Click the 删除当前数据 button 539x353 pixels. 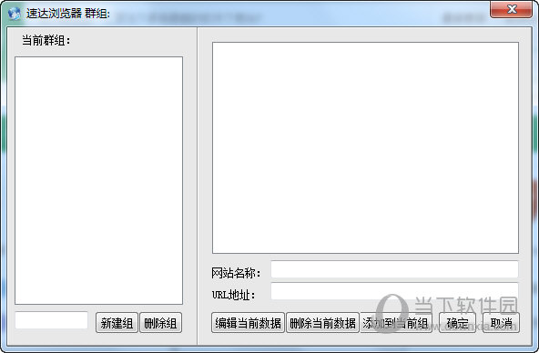click(x=322, y=323)
